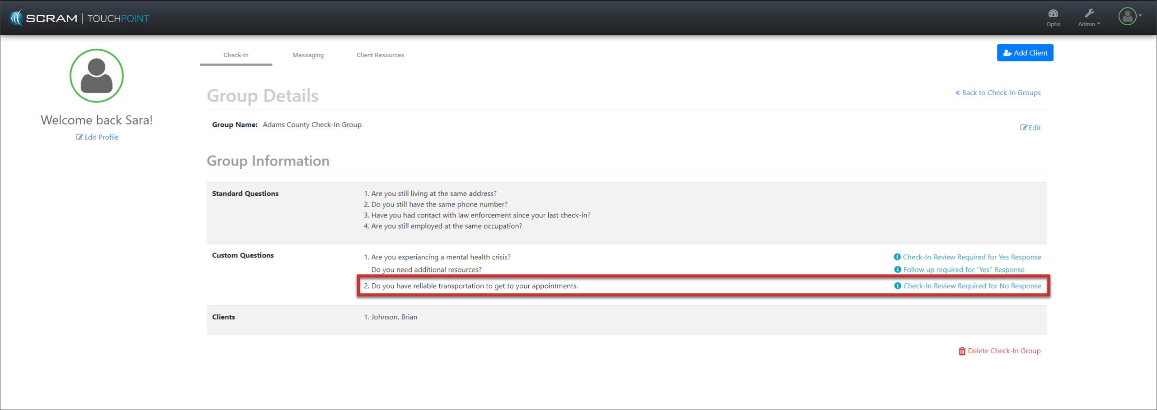This screenshot has height=410, width=1157.
Task: Open the Optix dashboard icon
Action: [1053, 14]
